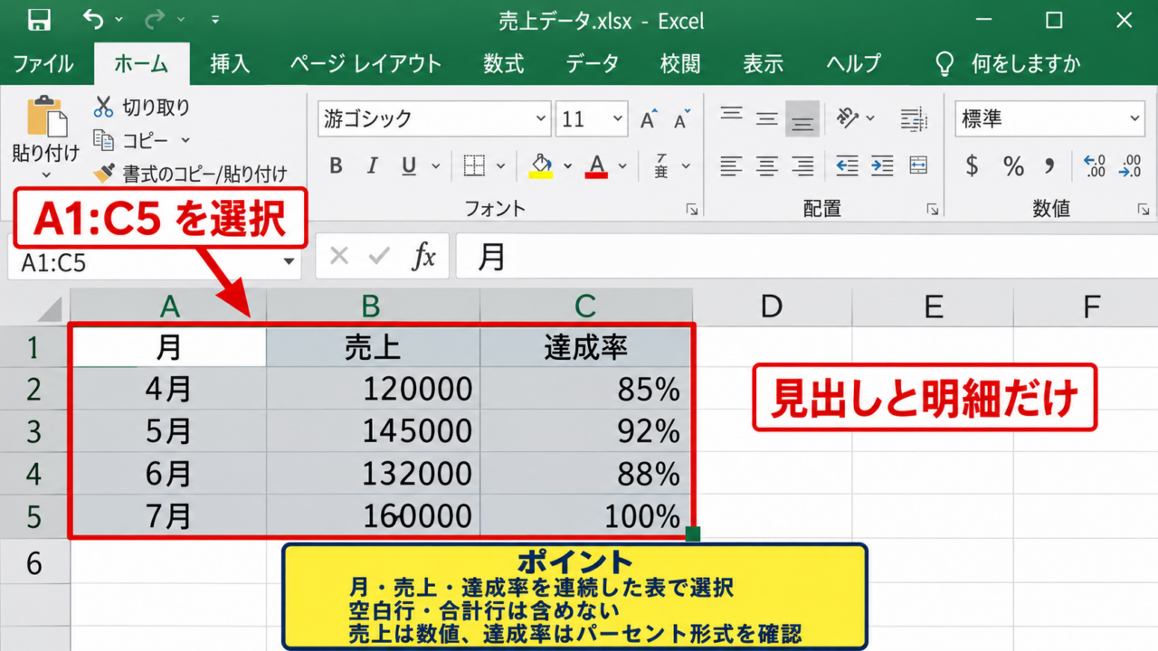The width and height of the screenshot is (1158, 651).
Task: Undo the last action
Action: (x=93, y=19)
